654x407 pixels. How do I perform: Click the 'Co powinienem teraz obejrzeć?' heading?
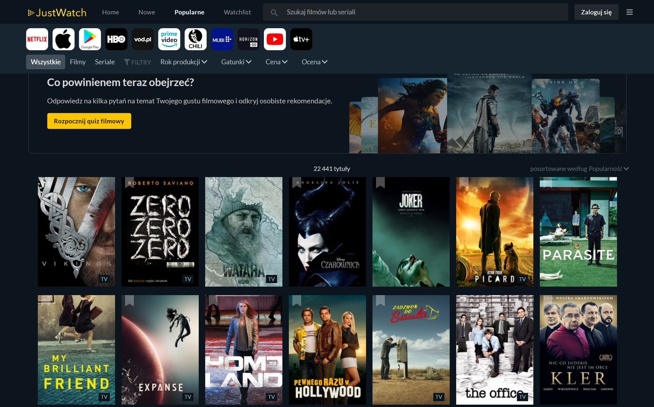(x=121, y=83)
